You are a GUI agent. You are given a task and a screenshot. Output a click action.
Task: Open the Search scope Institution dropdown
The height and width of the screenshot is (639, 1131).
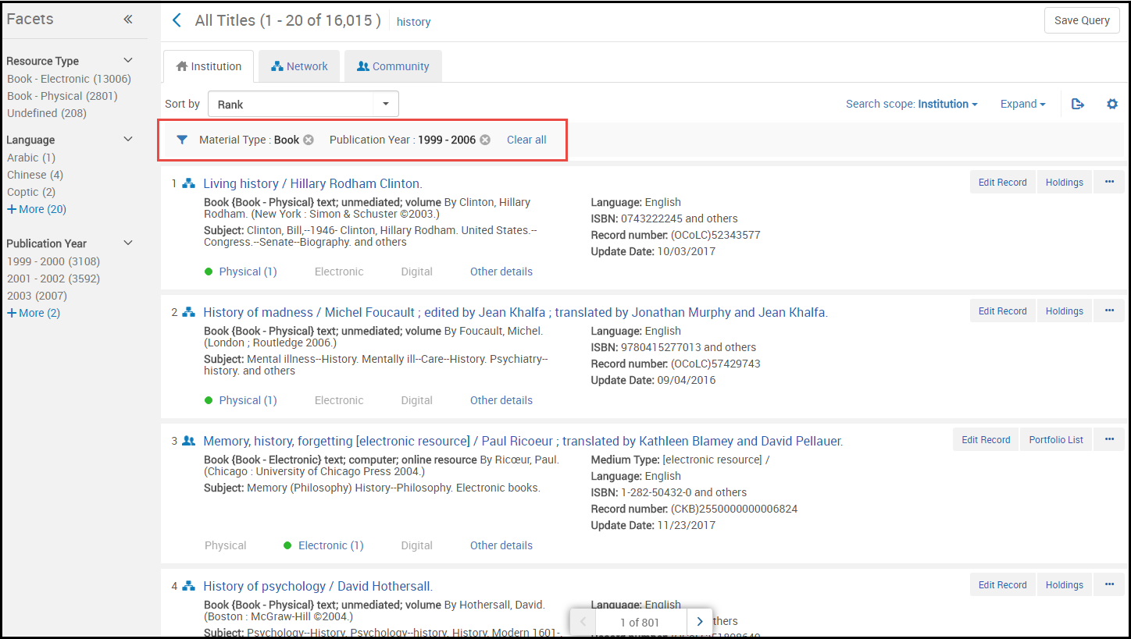(x=912, y=104)
